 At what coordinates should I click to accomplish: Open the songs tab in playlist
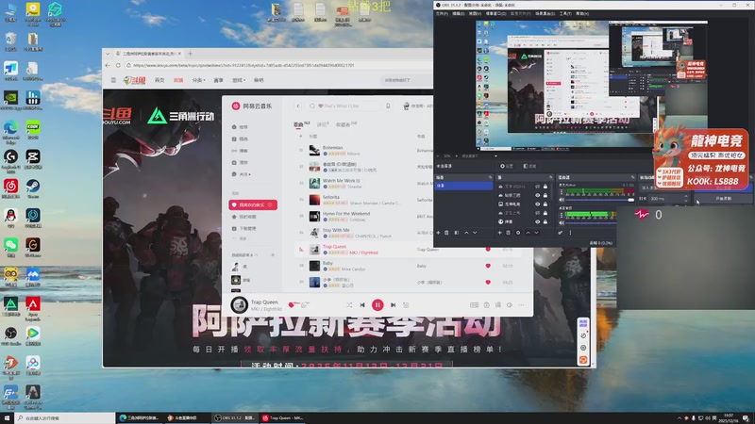coord(301,124)
